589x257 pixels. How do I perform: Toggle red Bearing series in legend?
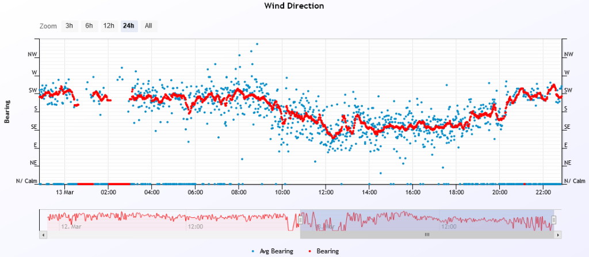pyautogui.click(x=323, y=251)
